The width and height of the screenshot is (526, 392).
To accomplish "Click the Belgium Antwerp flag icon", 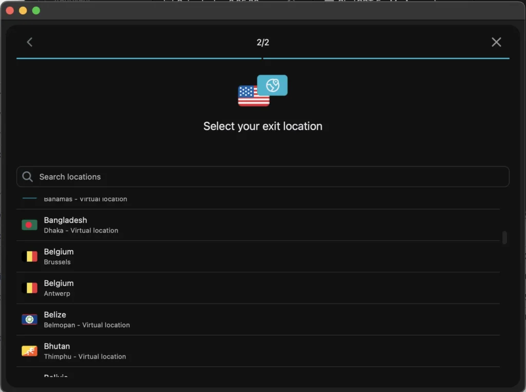I will pos(29,288).
